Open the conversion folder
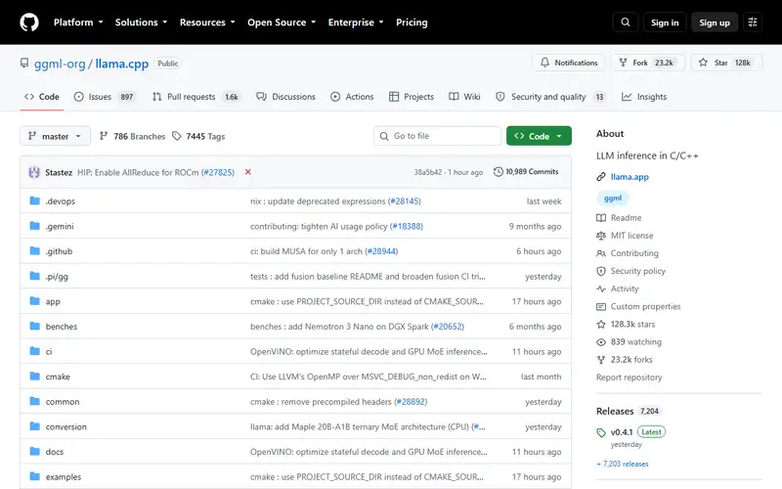This screenshot has height=489, width=782. pos(65,426)
